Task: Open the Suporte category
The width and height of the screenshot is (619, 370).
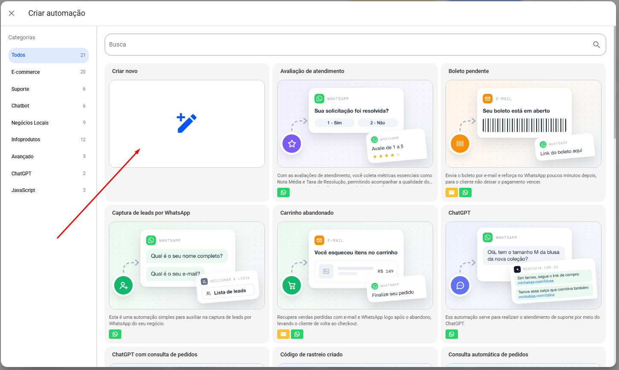Action: coord(49,89)
